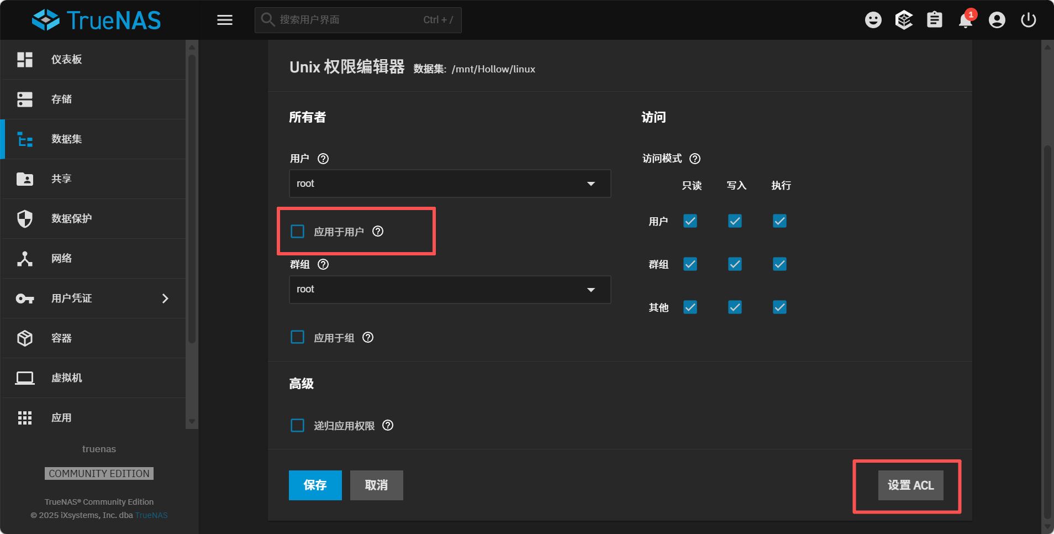This screenshot has width=1054, height=534.
Task: Open the alerts bell notification icon
Action: coord(965,20)
